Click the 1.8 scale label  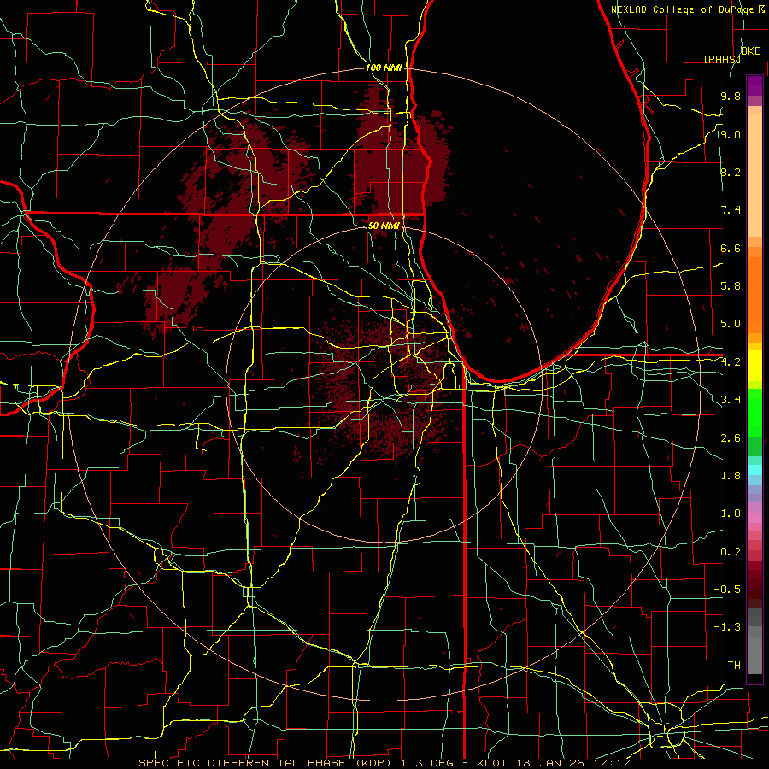pyautogui.click(x=731, y=475)
